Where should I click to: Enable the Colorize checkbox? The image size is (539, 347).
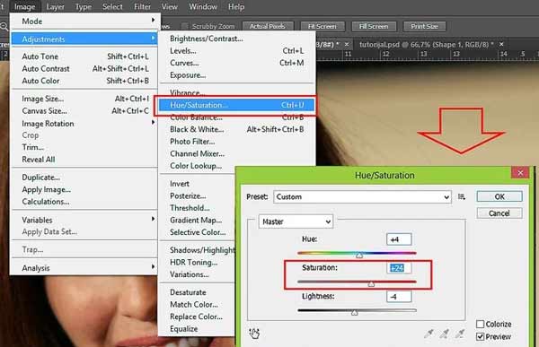[481, 324]
